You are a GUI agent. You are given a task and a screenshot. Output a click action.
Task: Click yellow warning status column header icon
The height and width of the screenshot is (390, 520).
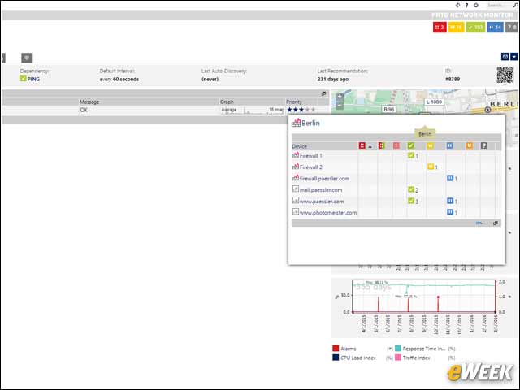pyautogui.click(x=430, y=145)
